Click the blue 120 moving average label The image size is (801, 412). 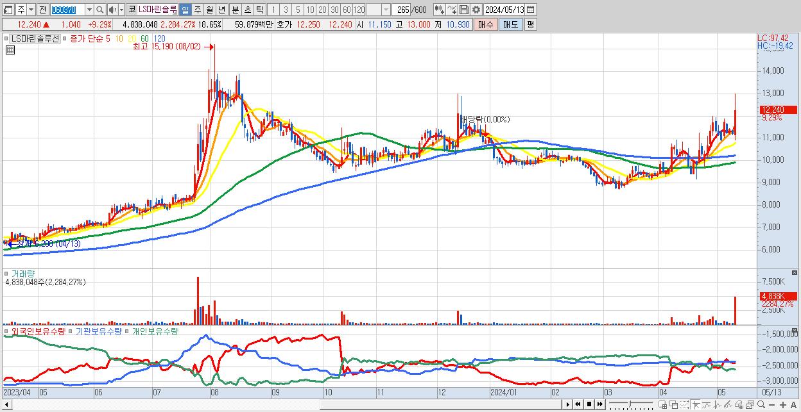[x=159, y=38]
